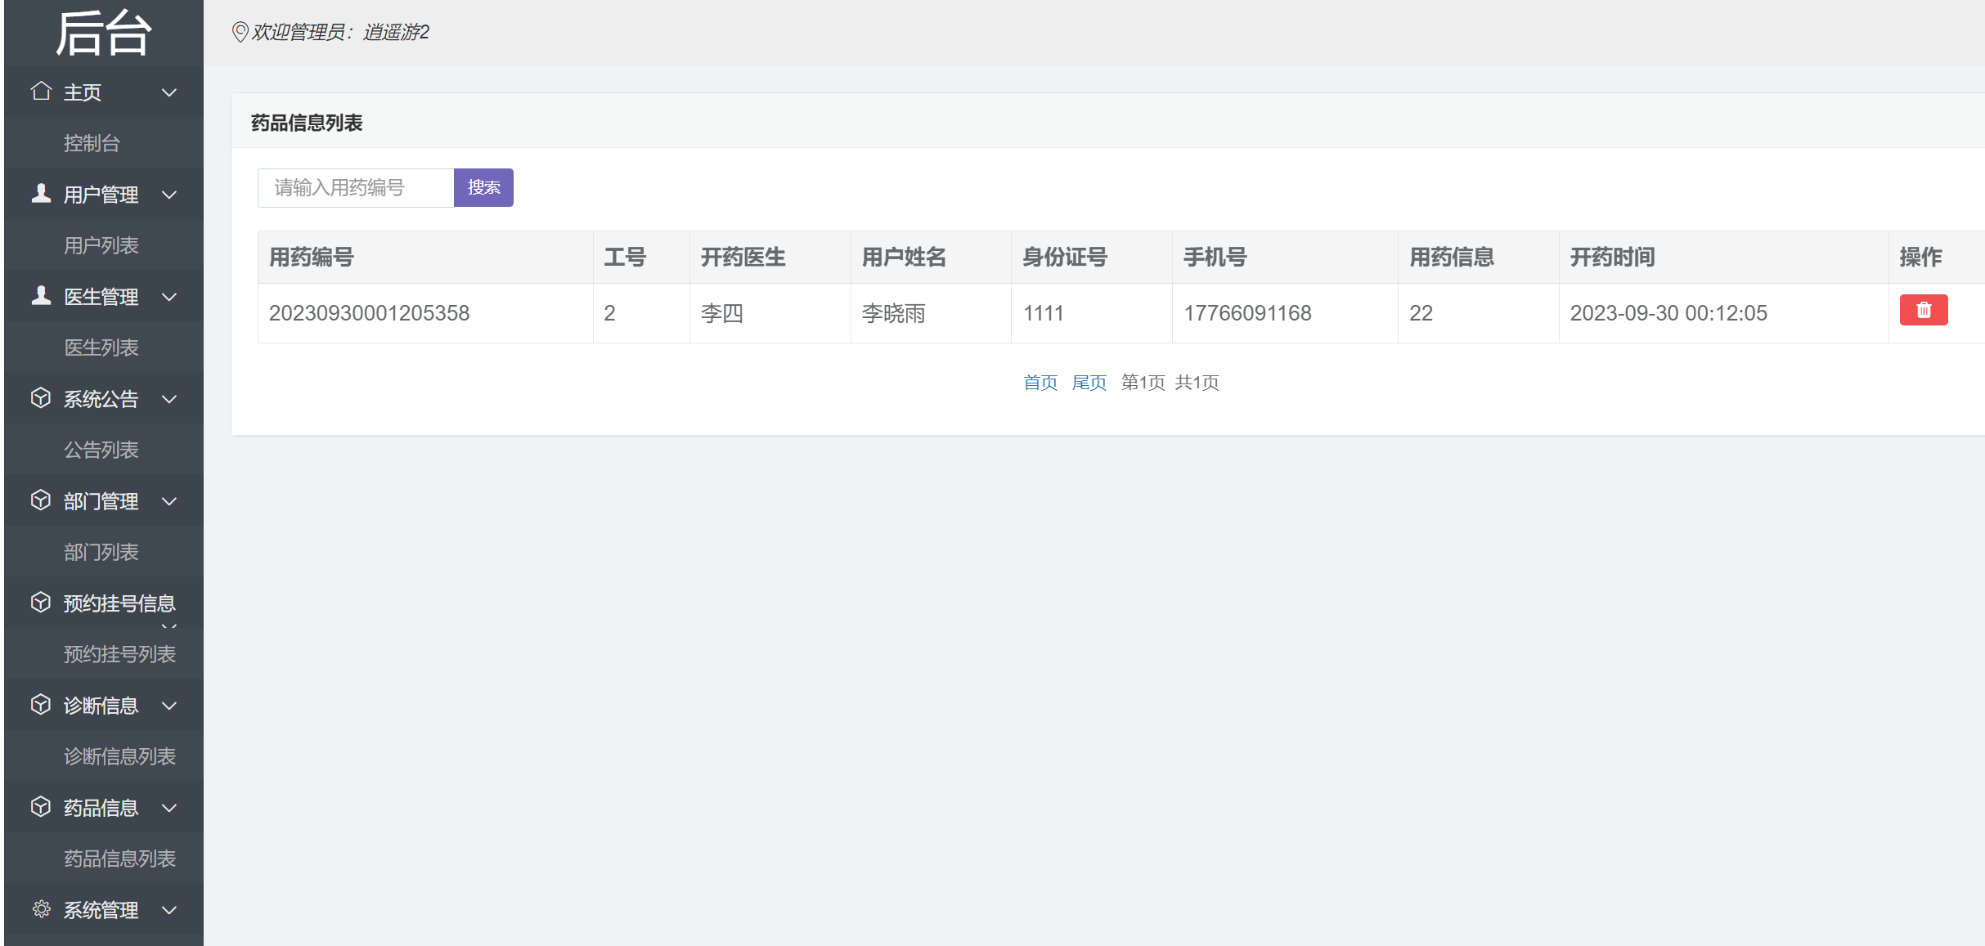Viewport: 1985px width, 946px height.
Task: Click the medication number search input field
Action: click(x=355, y=187)
